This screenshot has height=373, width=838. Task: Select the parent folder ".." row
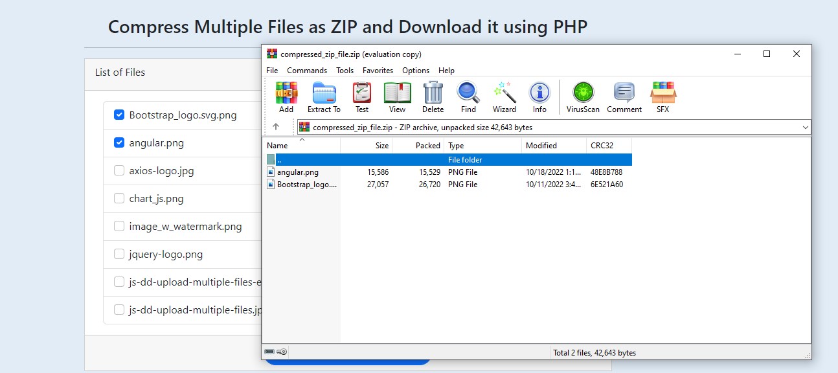[447, 159]
